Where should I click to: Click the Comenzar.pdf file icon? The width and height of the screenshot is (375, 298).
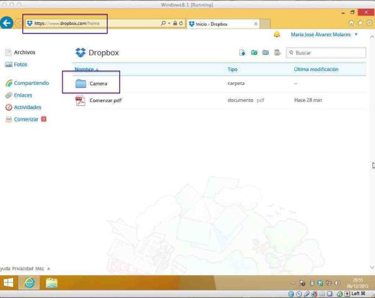click(x=81, y=100)
